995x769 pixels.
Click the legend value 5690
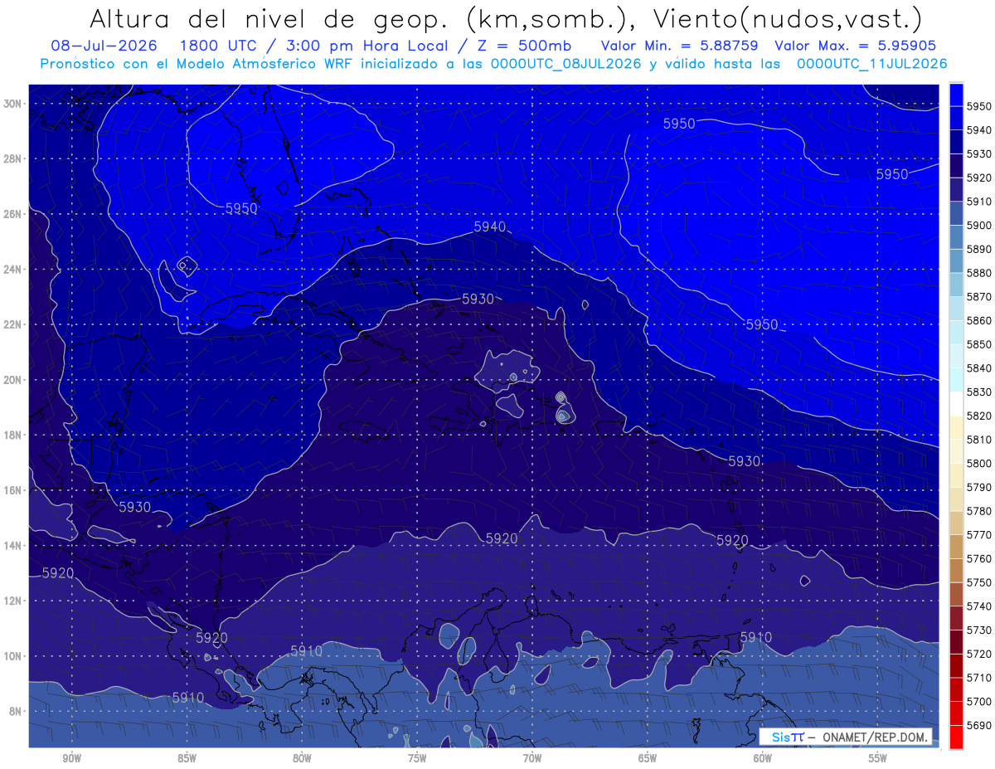[979, 725]
